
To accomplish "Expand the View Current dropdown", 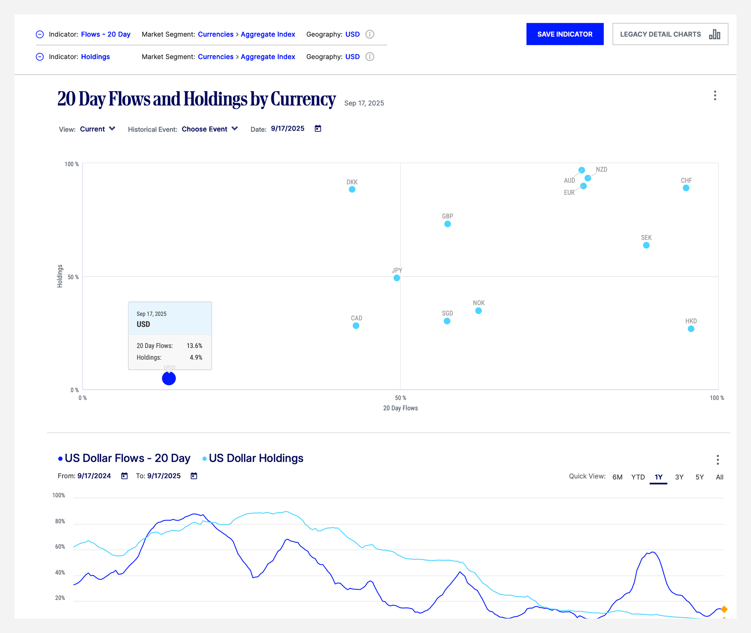I will pos(97,129).
